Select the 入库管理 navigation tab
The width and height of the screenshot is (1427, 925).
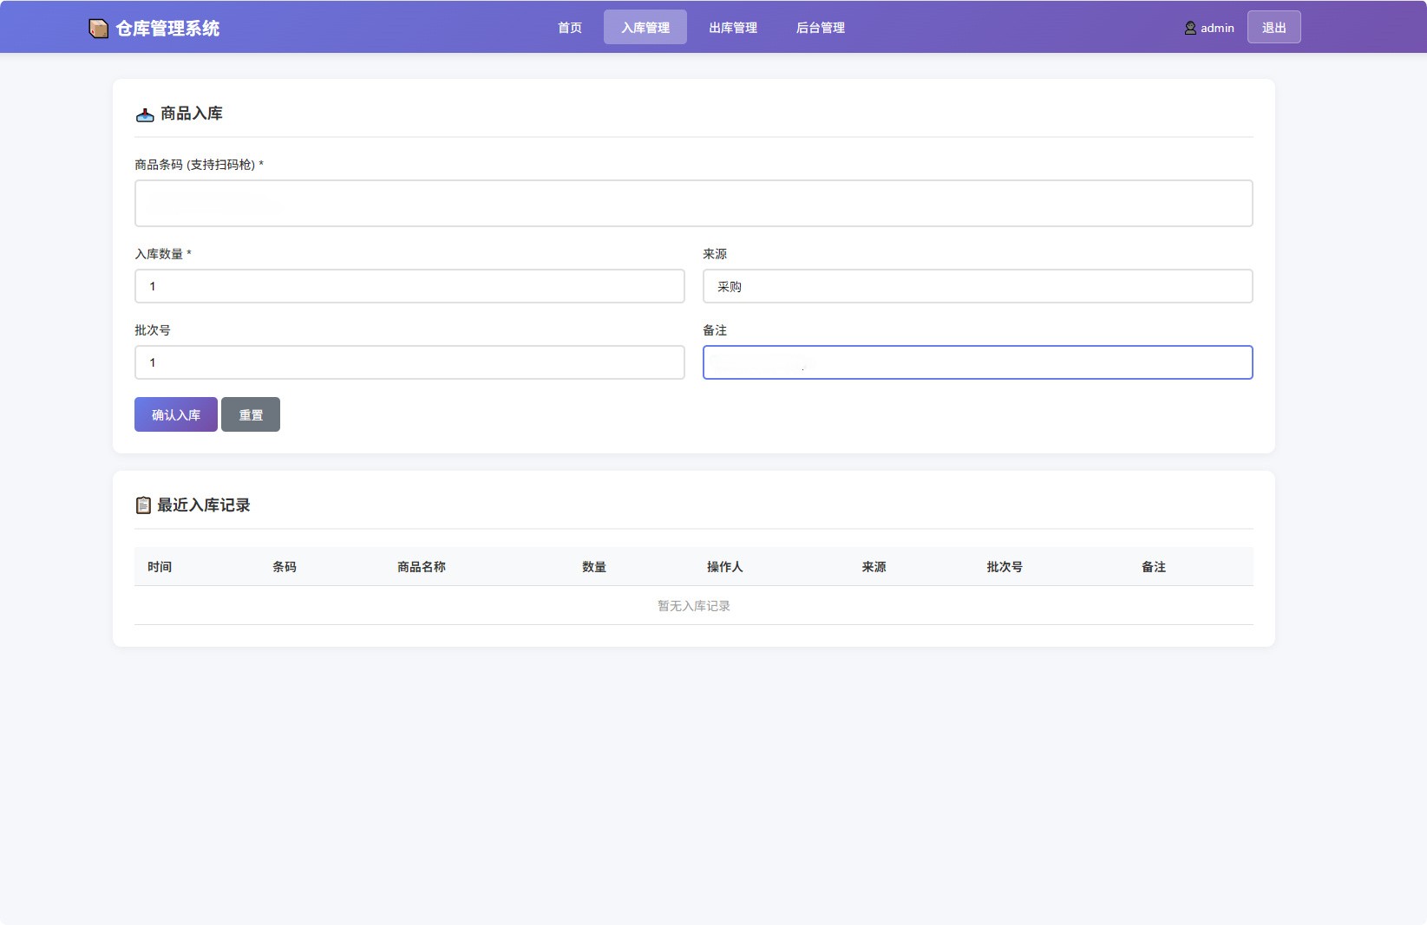click(645, 28)
